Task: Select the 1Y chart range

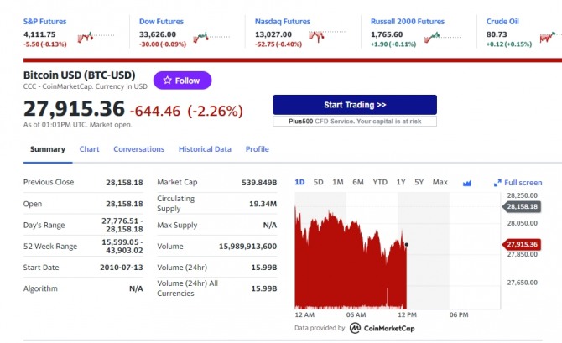Action: tap(401, 183)
